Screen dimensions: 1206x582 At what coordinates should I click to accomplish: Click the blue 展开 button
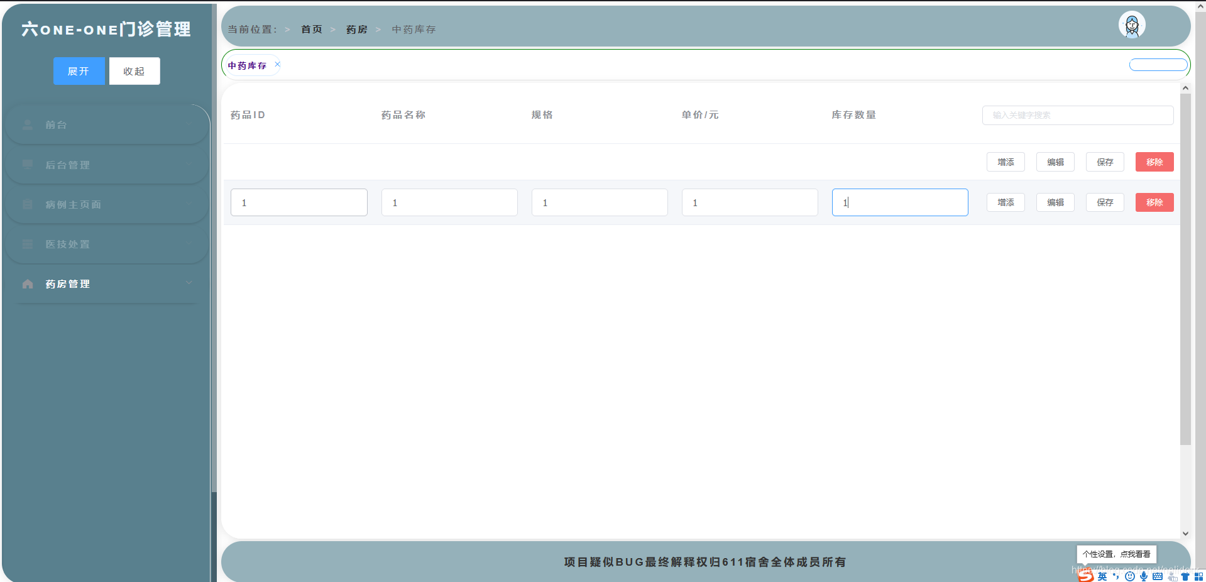pyautogui.click(x=79, y=71)
